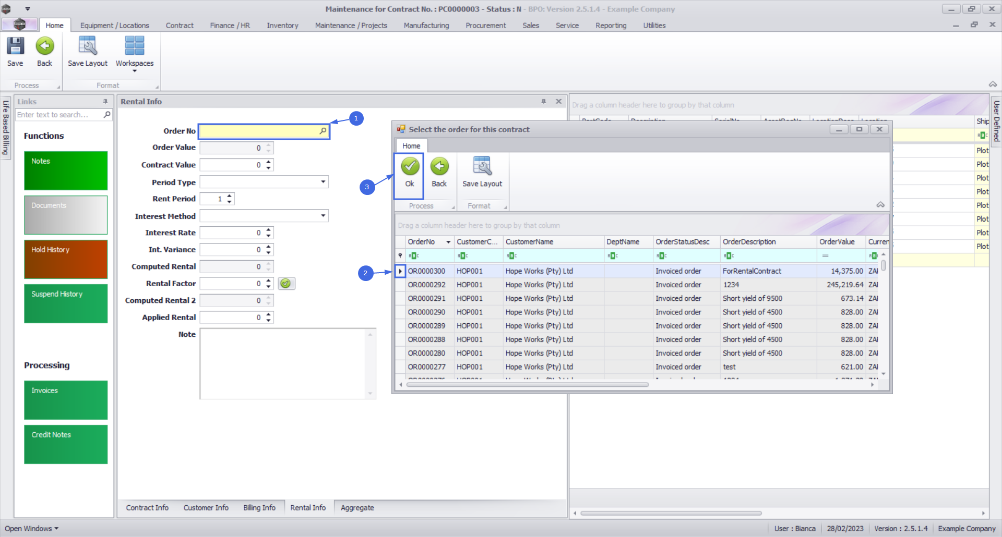Click Save Layout in order selection dialog

tap(482, 172)
